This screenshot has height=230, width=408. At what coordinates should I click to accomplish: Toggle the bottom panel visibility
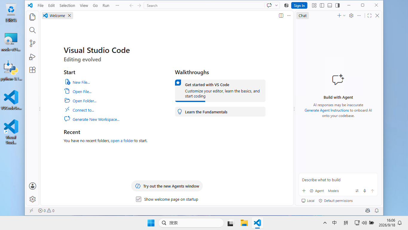tap(330, 5)
